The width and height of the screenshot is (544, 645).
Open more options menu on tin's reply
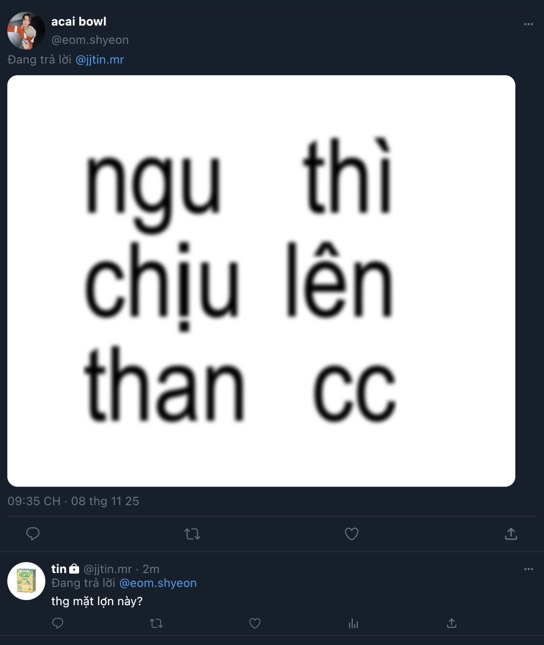[529, 569]
